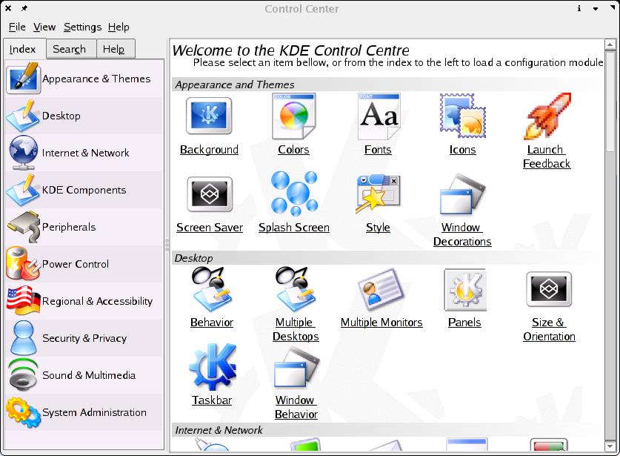Click the pin icon in title bar

24,8
